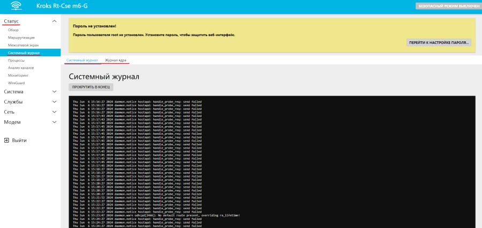Select the Системный журнал tab

[x=82, y=60]
